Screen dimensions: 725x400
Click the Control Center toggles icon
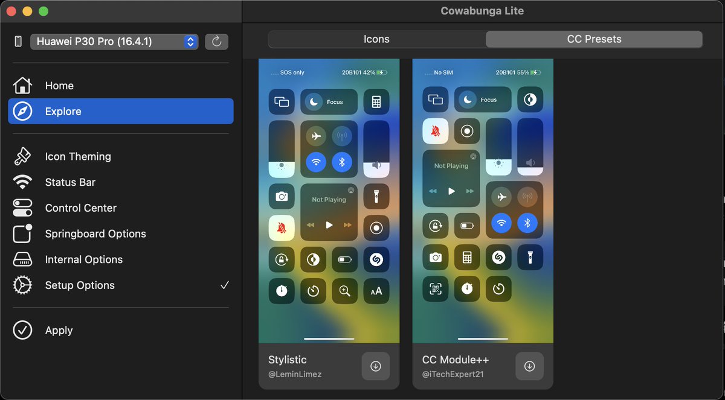[x=22, y=208]
